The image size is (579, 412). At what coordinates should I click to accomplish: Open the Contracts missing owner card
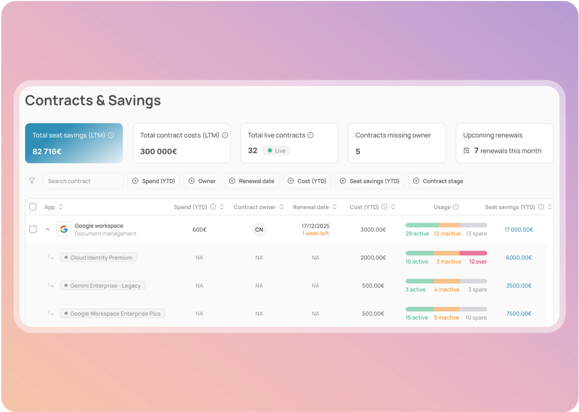[x=396, y=143]
